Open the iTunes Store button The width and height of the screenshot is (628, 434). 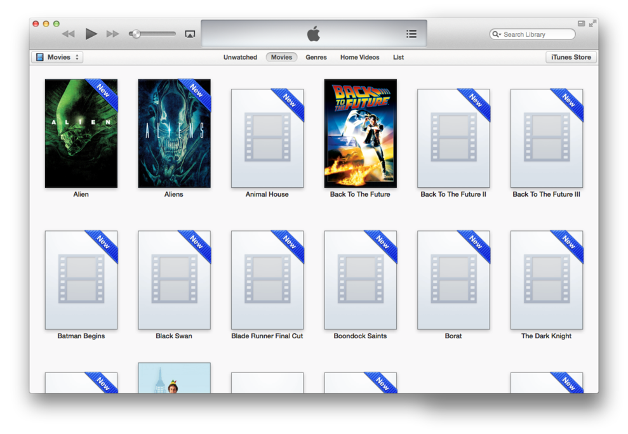571,57
